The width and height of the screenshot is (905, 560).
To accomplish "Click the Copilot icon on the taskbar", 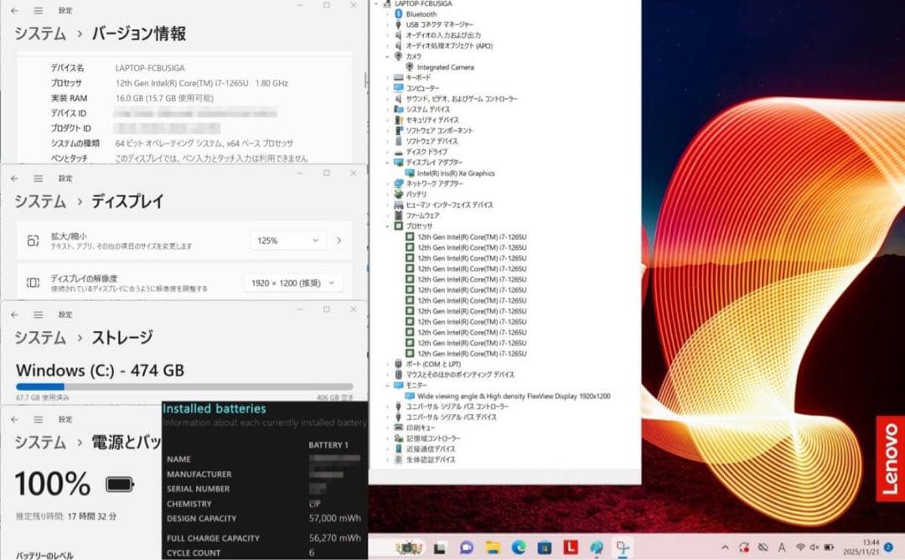I will click(x=595, y=550).
